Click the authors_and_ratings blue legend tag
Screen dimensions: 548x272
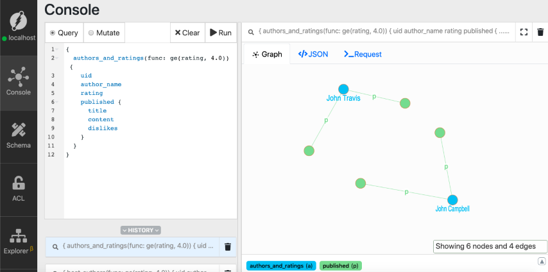tap(280, 266)
